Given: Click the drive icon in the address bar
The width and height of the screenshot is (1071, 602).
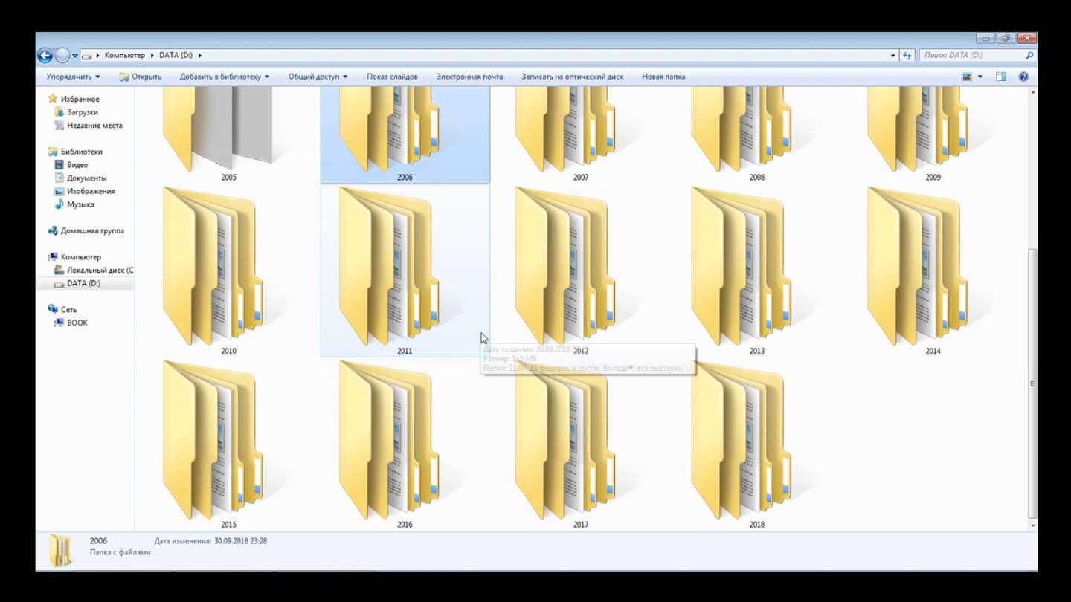Looking at the screenshot, I should (88, 56).
